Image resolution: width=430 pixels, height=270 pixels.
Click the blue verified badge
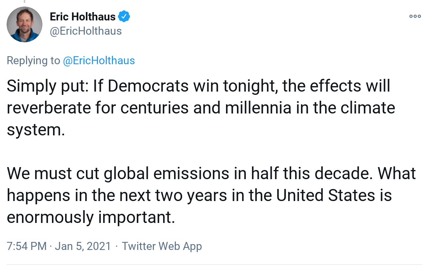[x=124, y=16]
